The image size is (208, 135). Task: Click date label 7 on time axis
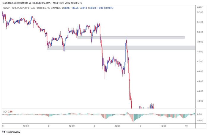[48, 126]
